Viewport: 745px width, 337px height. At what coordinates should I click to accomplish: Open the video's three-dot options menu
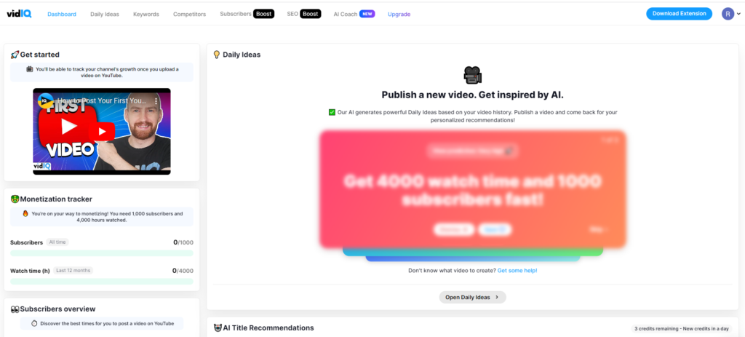(x=156, y=102)
